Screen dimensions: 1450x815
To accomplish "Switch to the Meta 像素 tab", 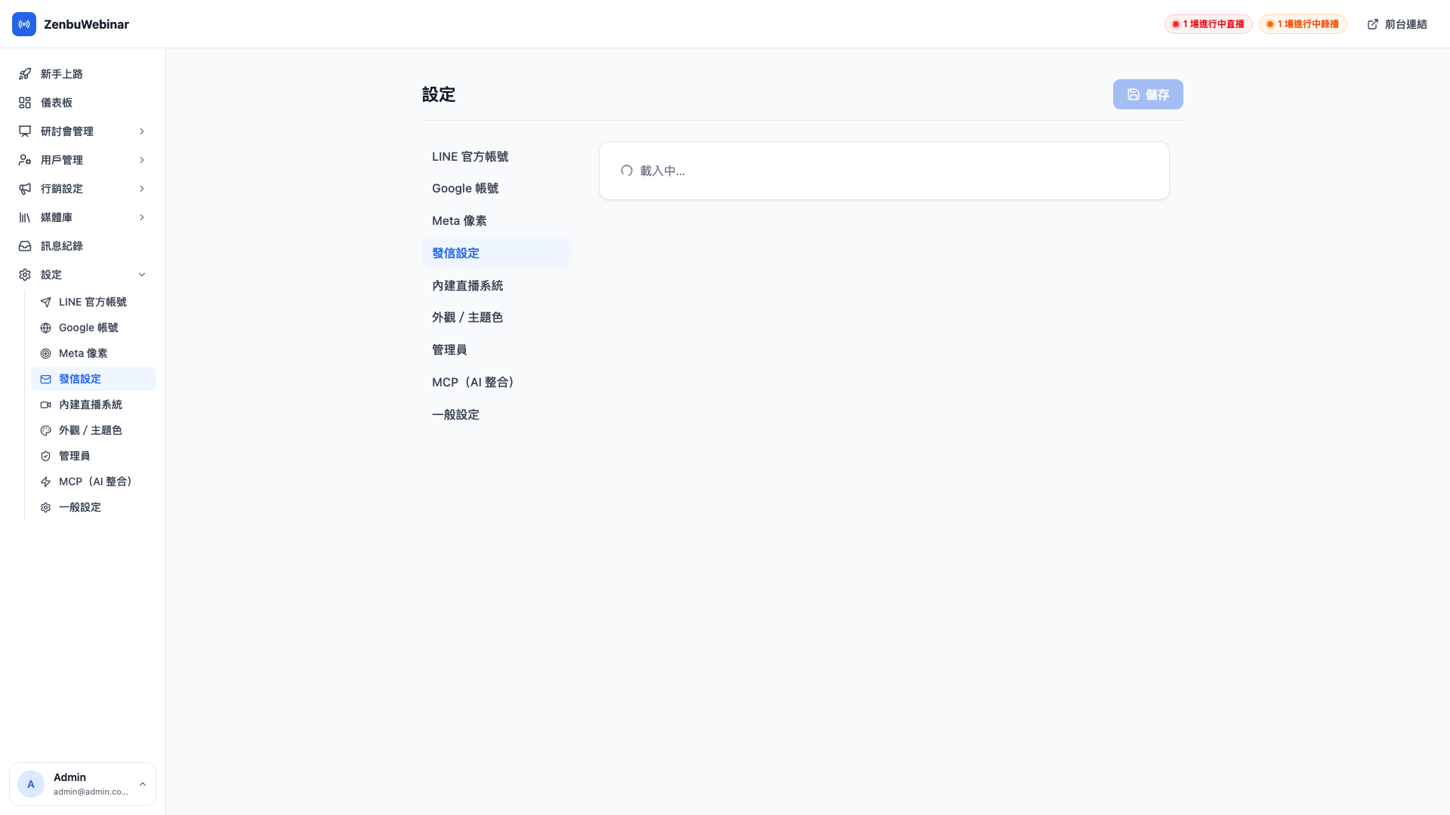I will coord(497,220).
